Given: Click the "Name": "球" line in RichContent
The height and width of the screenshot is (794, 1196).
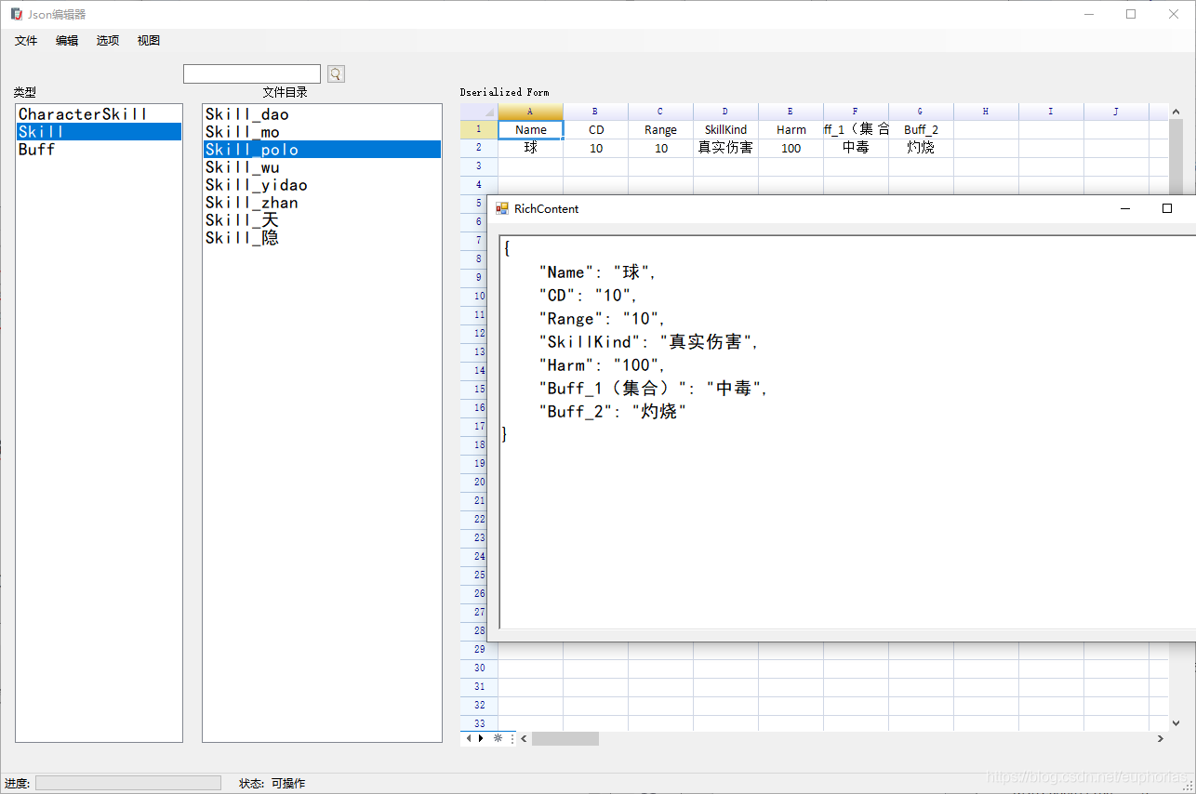Looking at the screenshot, I should [598, 272].
